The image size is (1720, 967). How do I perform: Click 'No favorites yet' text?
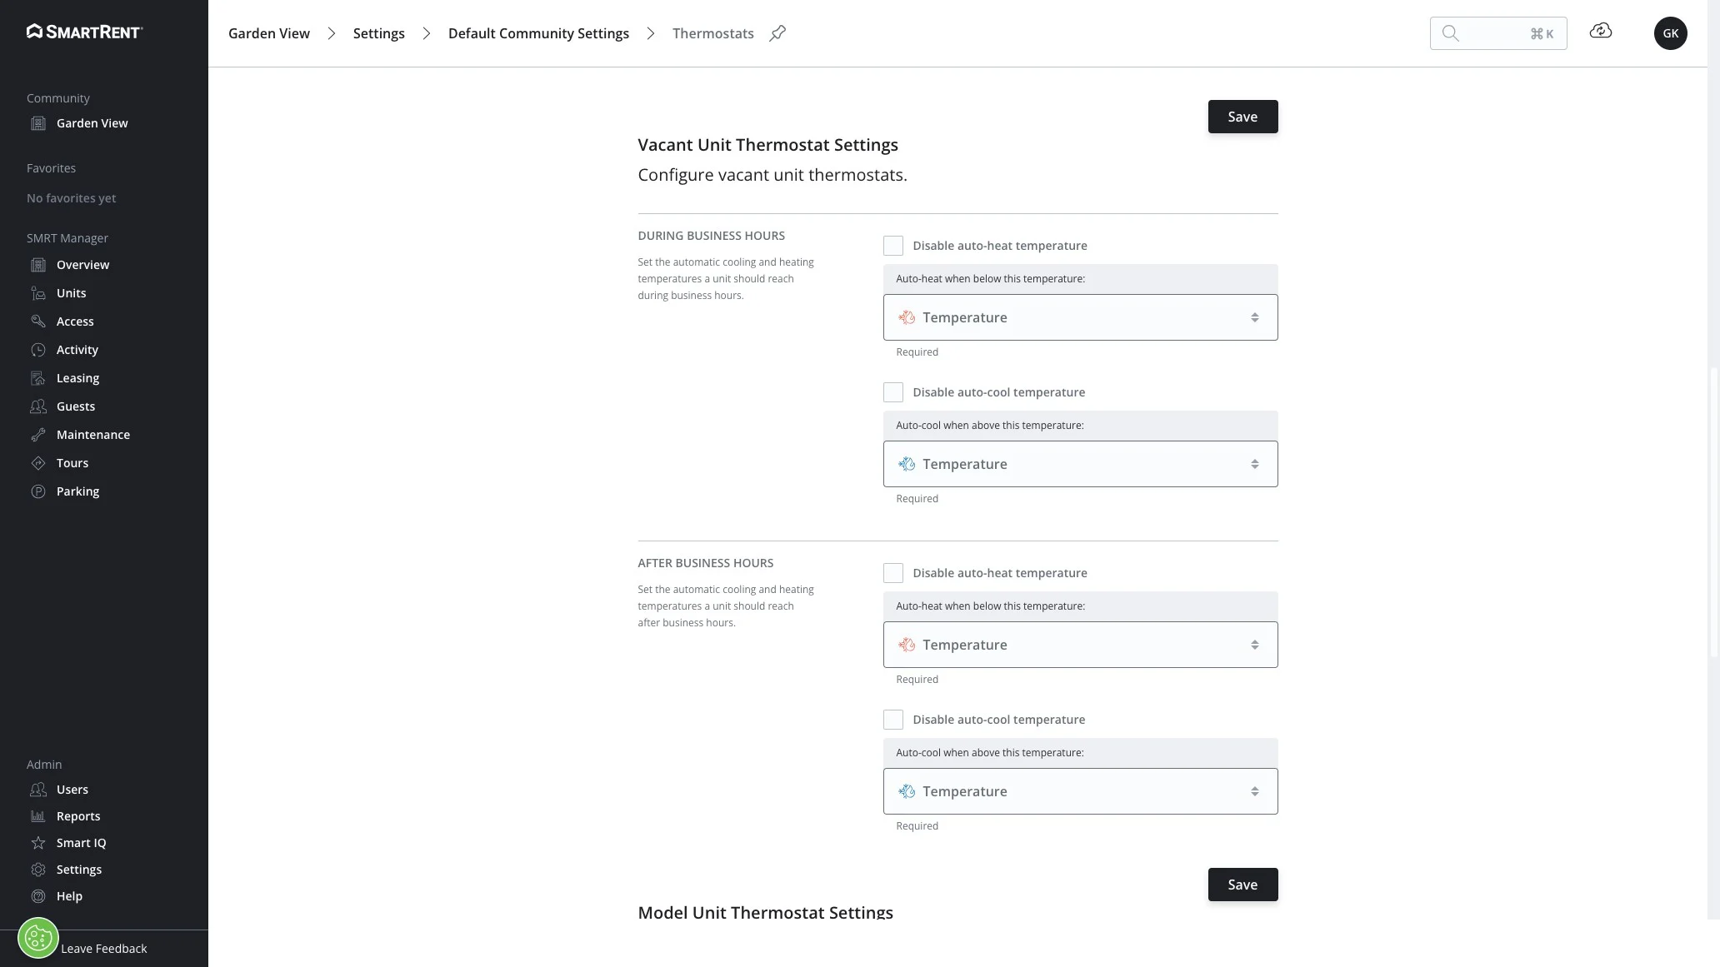(71, 198)
